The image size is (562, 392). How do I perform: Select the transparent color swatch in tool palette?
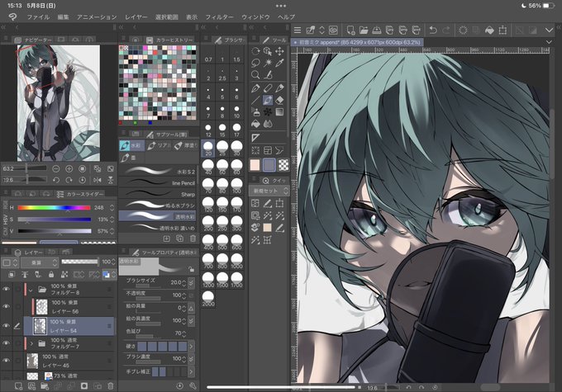pos(283,165)
